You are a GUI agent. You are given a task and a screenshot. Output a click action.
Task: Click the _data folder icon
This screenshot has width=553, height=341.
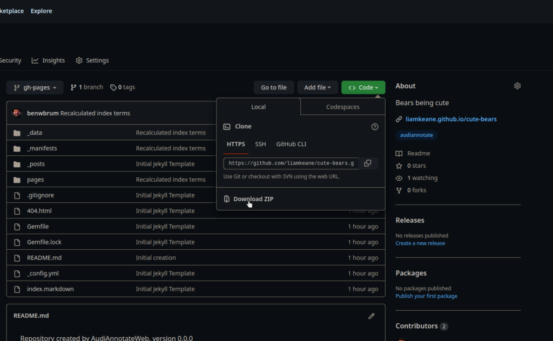(17, 133)
